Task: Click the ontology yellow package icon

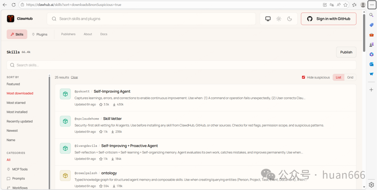Action: tap(65, 176)
